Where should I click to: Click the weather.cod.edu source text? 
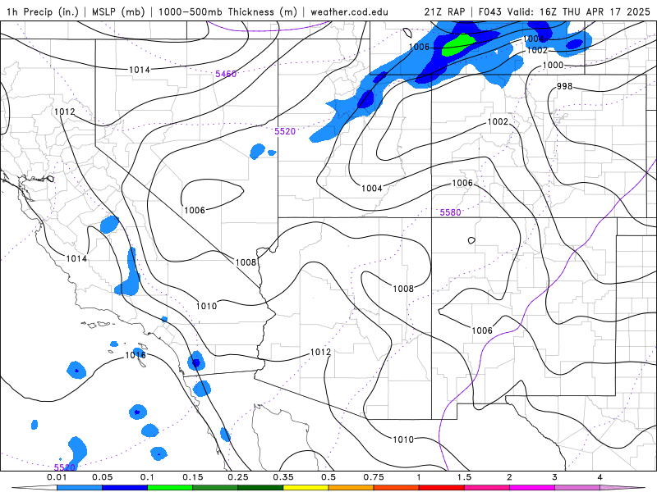(349, 11)
